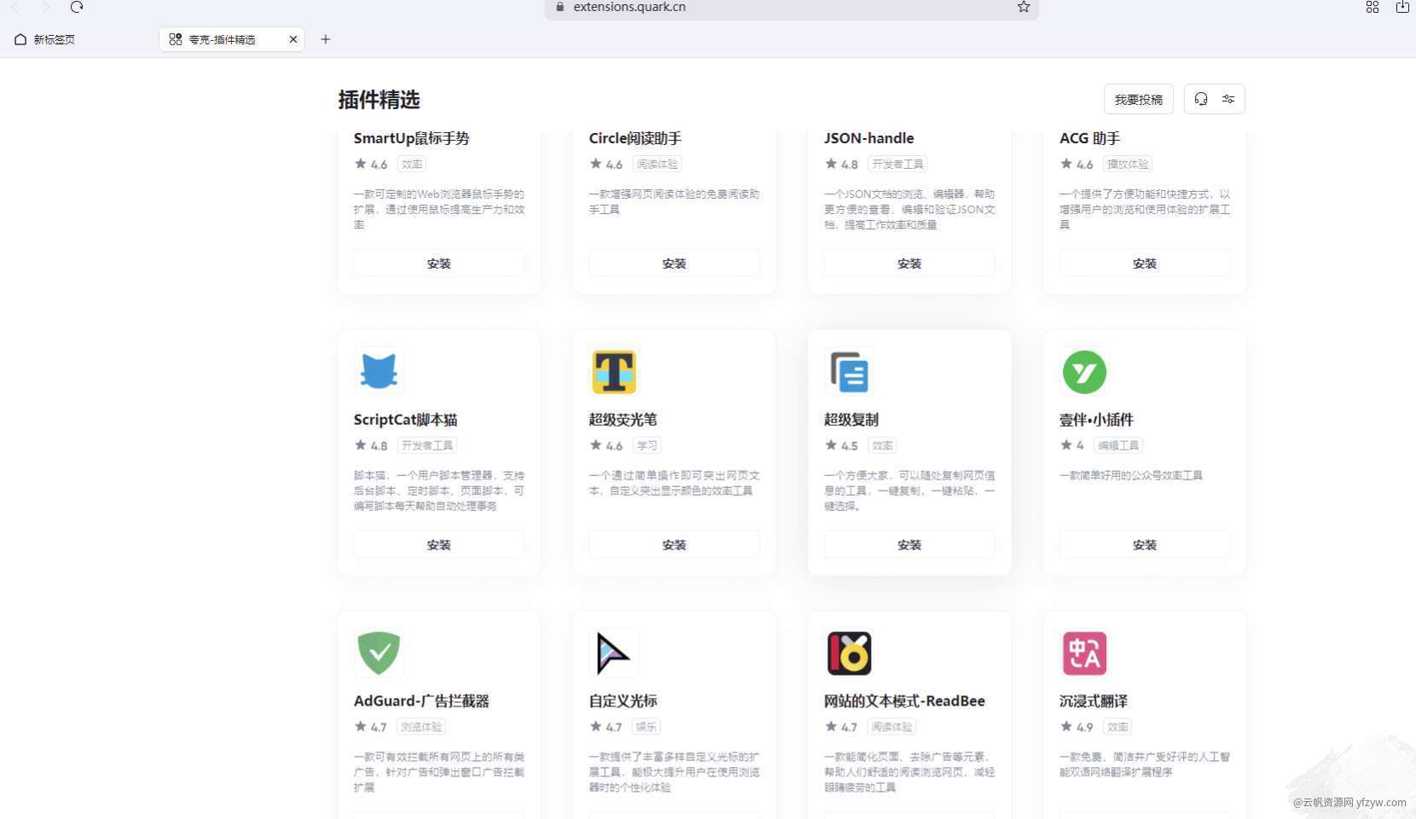Click the 自定义光标 arrow cursor icon
This screenshot has height=819, width=1416.
pos(614,653)
